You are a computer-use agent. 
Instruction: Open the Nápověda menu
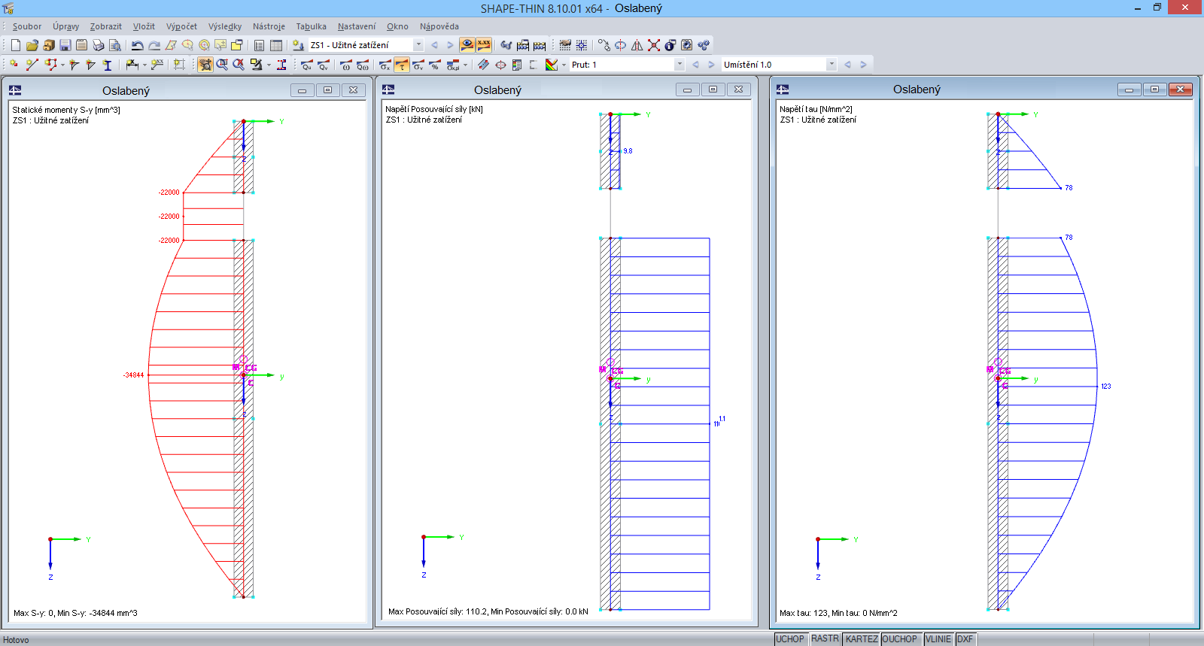(x=439, y=26)
